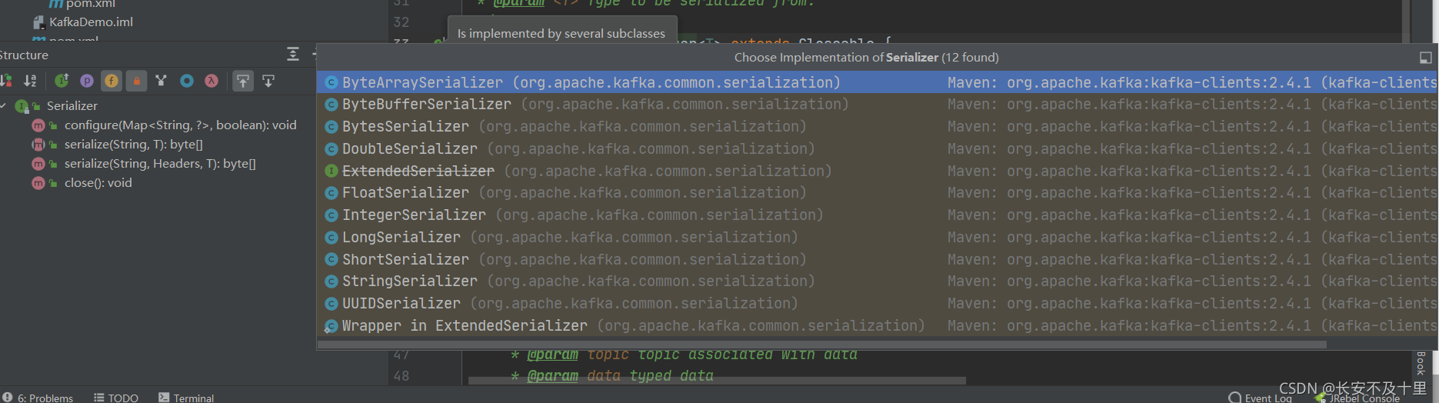Click class icon next to BytesSerializer
Screen dimensions: 1439x403
click(331, 127)
